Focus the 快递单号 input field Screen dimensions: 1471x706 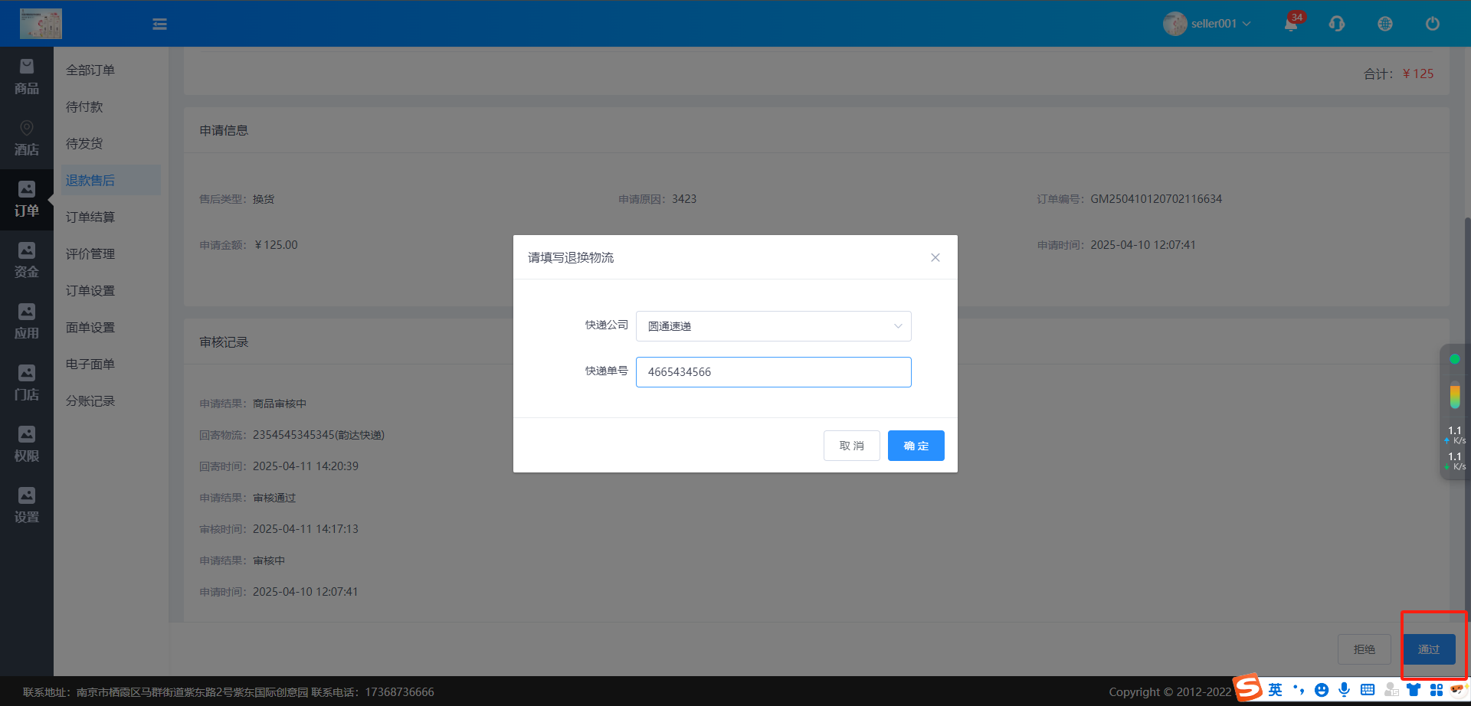[773, 372]
